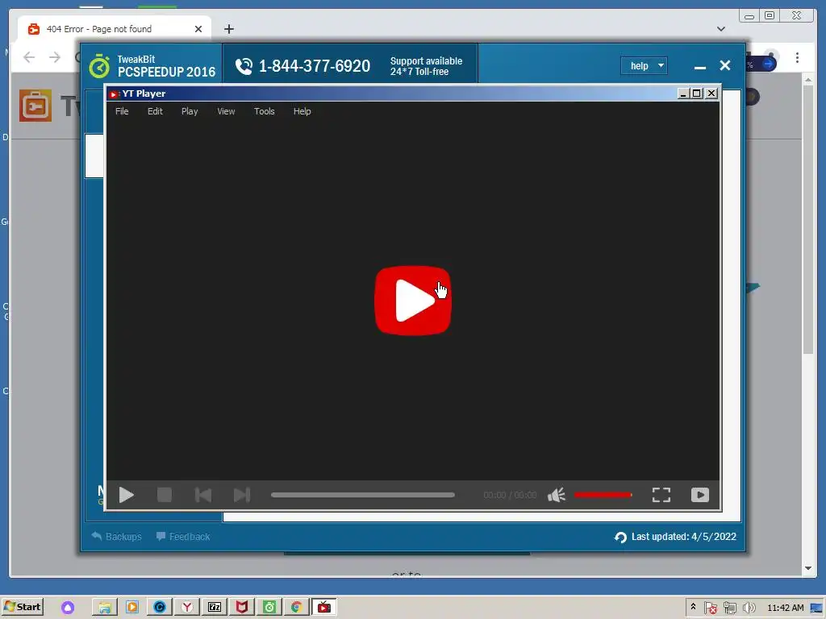Mute audio using the speaker icon
The width and height of the screenshot is (826, 619).
(x=557, y=495)
